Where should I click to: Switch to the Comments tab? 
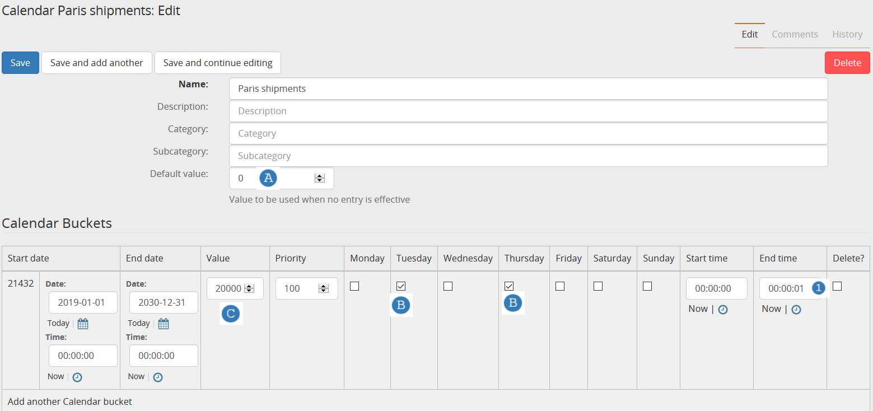point(795,34)
